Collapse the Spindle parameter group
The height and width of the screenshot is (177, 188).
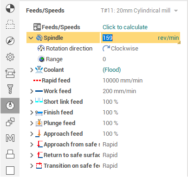[x=31, y=38]
